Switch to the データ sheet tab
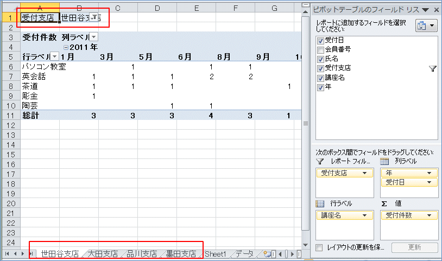This screenshot has height=261, width=442. [244, 254]
